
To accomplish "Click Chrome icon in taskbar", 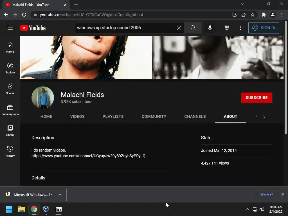I will click(x=34, y=209).
